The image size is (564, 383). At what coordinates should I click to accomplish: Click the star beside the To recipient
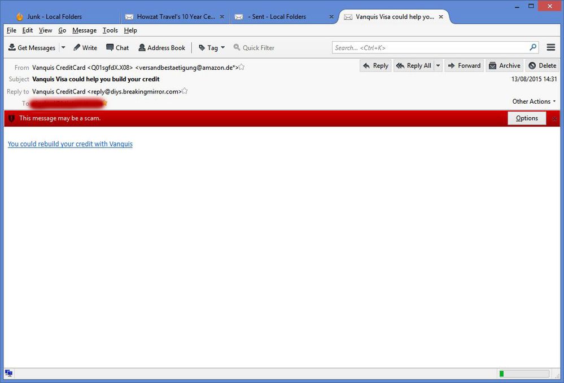click(104, 103)
